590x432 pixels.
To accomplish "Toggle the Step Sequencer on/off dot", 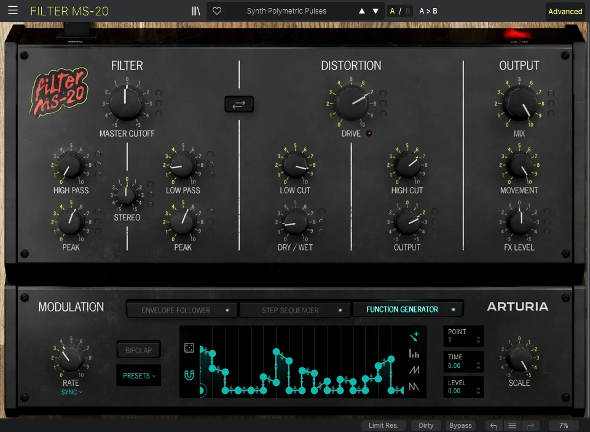I will (x=340, y=310).
